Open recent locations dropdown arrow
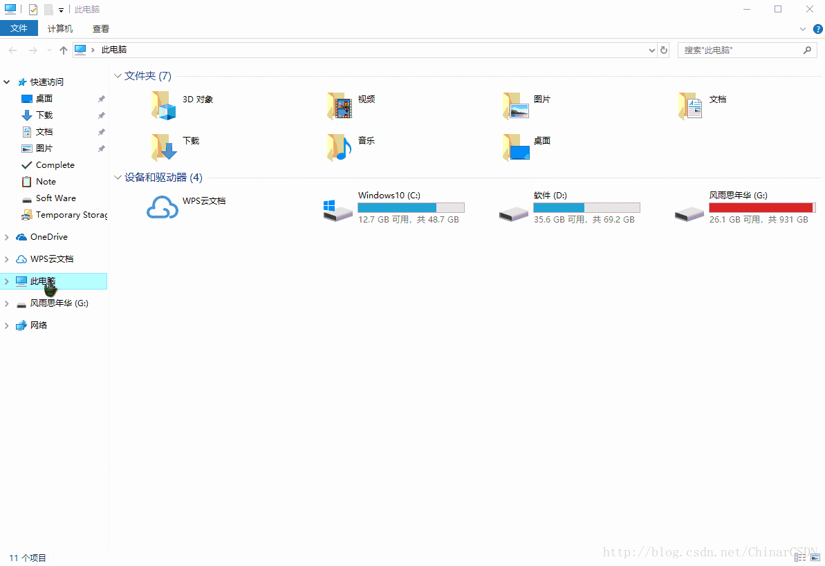This screenshot has height=566, width=825. click(49, 50)
